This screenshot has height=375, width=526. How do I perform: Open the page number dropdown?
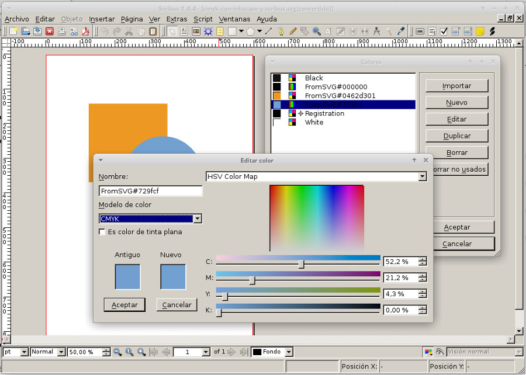pyautogui.click(x=206, y=352)
